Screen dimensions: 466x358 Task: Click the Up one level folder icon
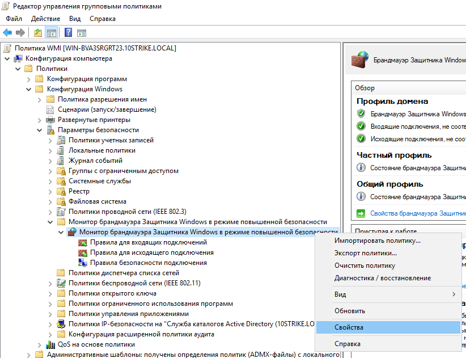coord(38,32)
